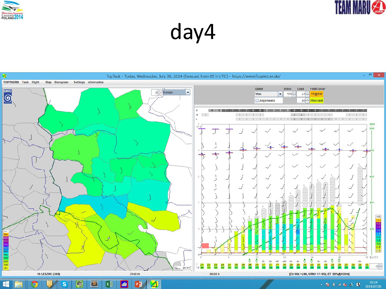Select the 4.0 m/s purple legend swatch

[378, 224]
